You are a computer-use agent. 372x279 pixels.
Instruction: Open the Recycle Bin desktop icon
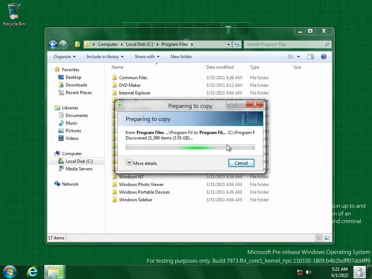[x=14, y=14]
